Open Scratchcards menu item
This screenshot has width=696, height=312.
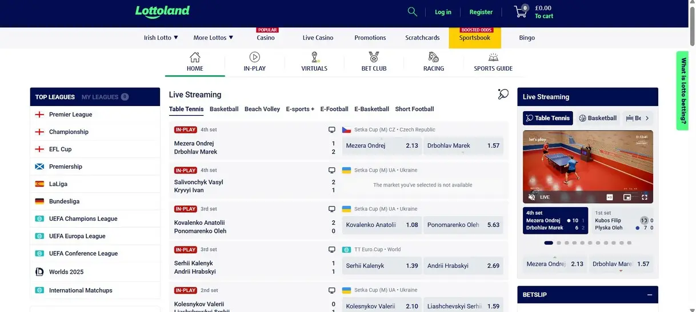tap(422, 38)
